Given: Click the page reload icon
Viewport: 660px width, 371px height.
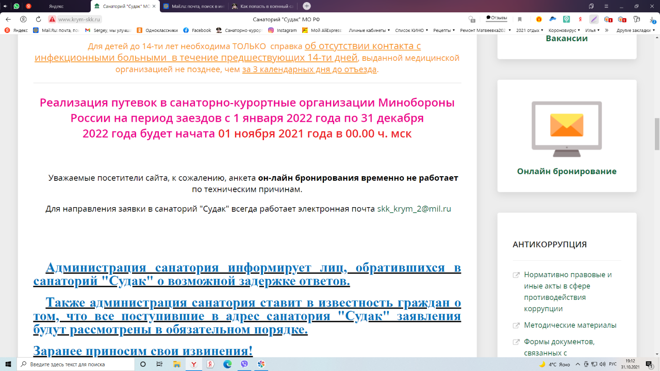Looking at the screenshot, I should (x=38, y=19).
